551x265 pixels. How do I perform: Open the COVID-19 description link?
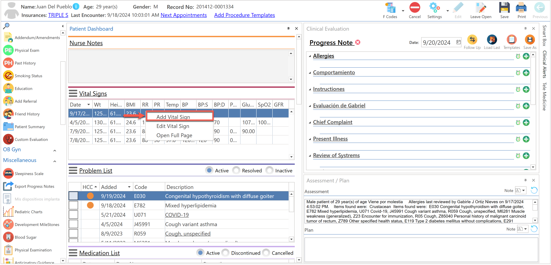(x=177, y=215)
